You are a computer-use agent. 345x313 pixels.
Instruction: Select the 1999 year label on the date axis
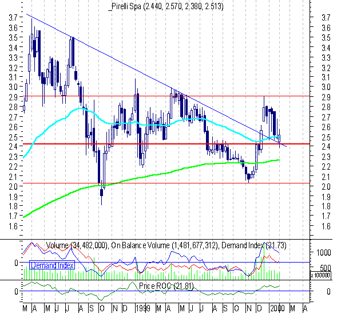click(x=143, y=308)
